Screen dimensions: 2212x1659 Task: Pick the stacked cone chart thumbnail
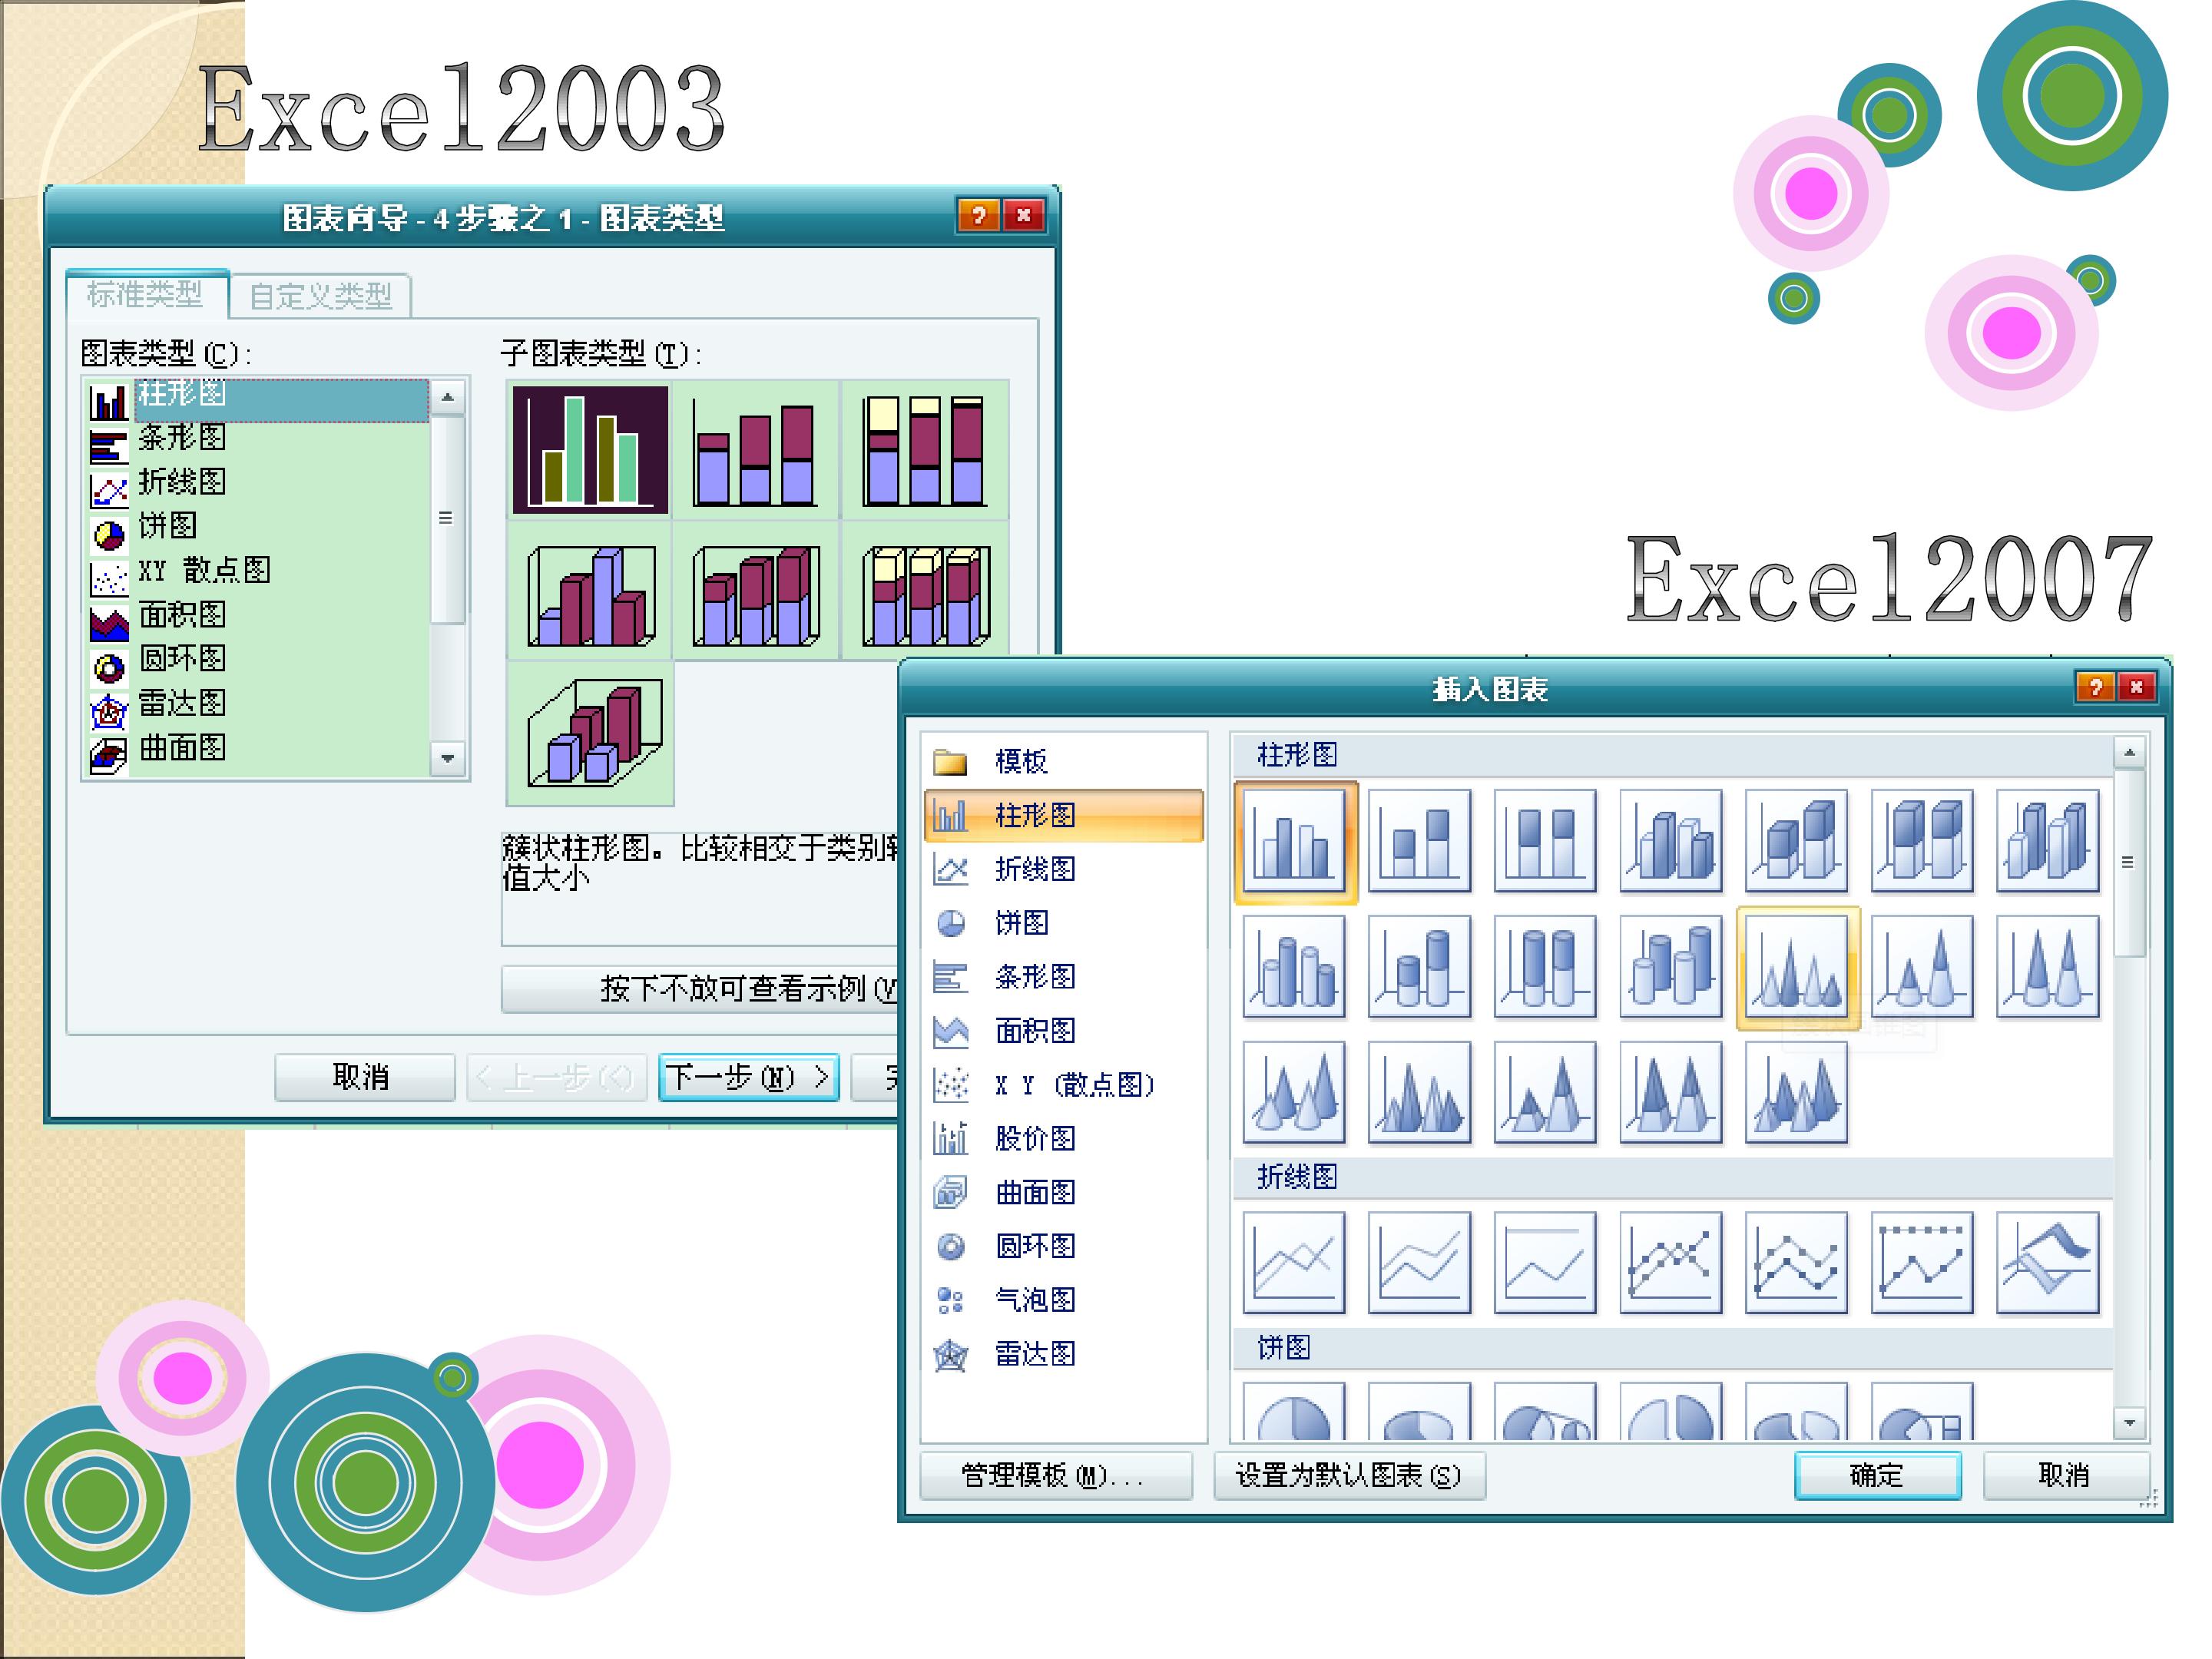[1922, 968]
